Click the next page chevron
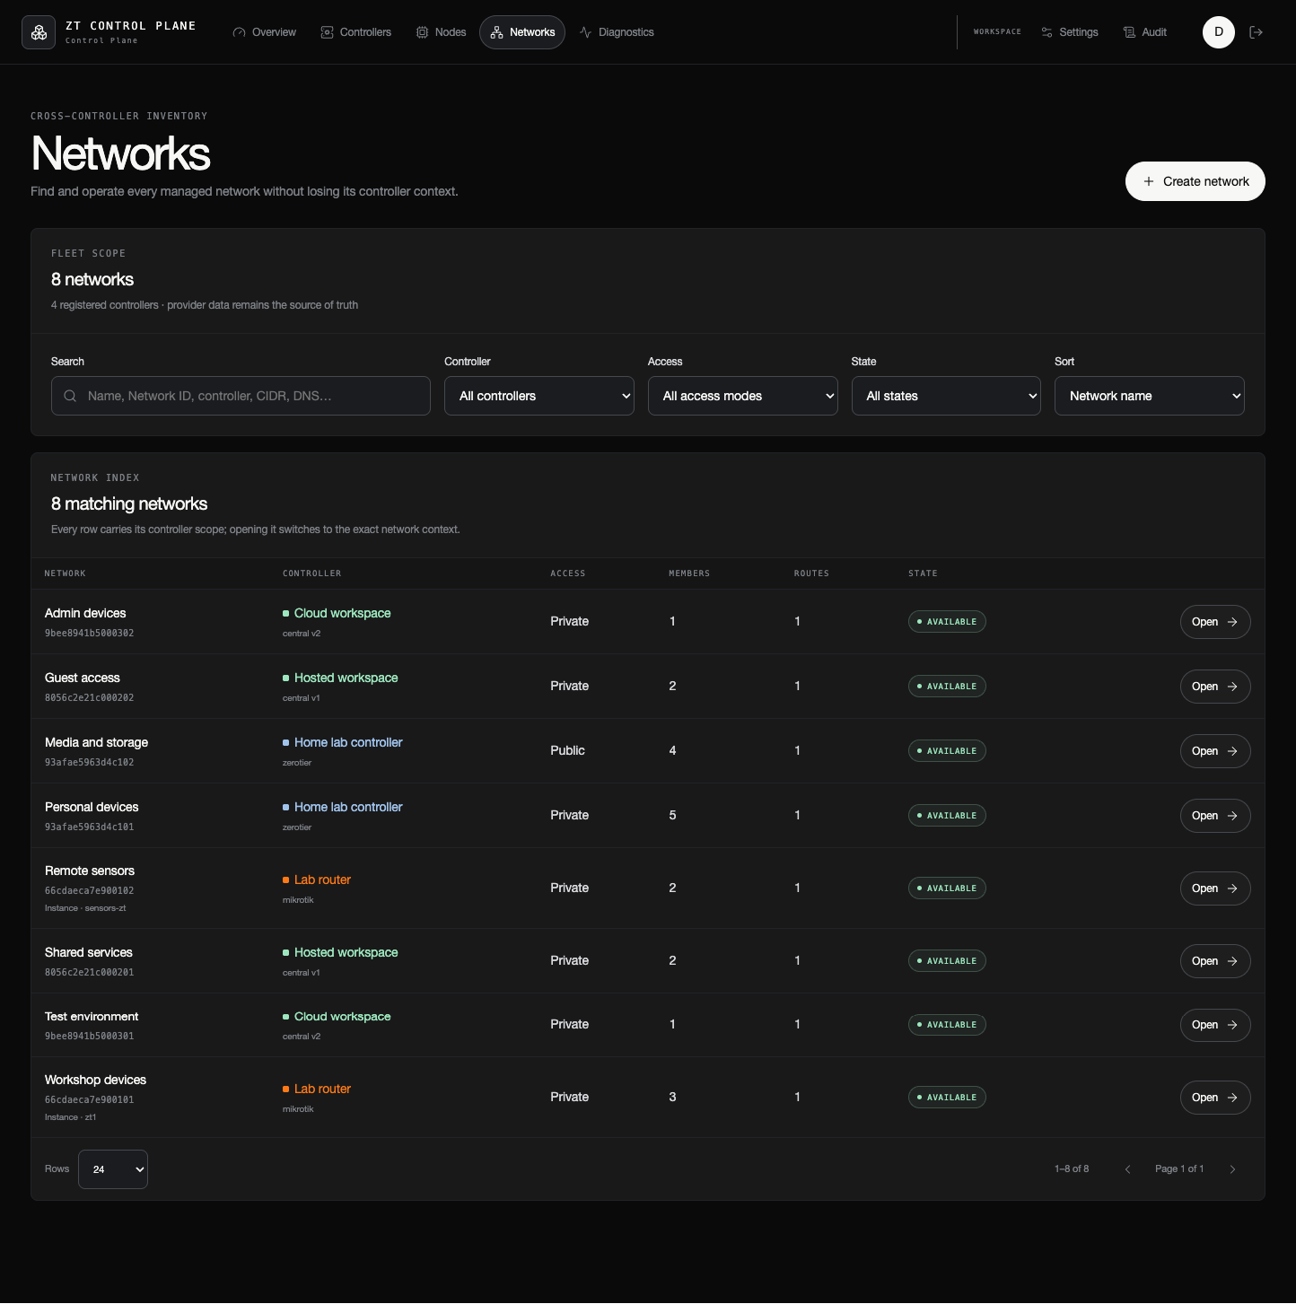This screenshot has height=1304, width=1296. 1232,1169
